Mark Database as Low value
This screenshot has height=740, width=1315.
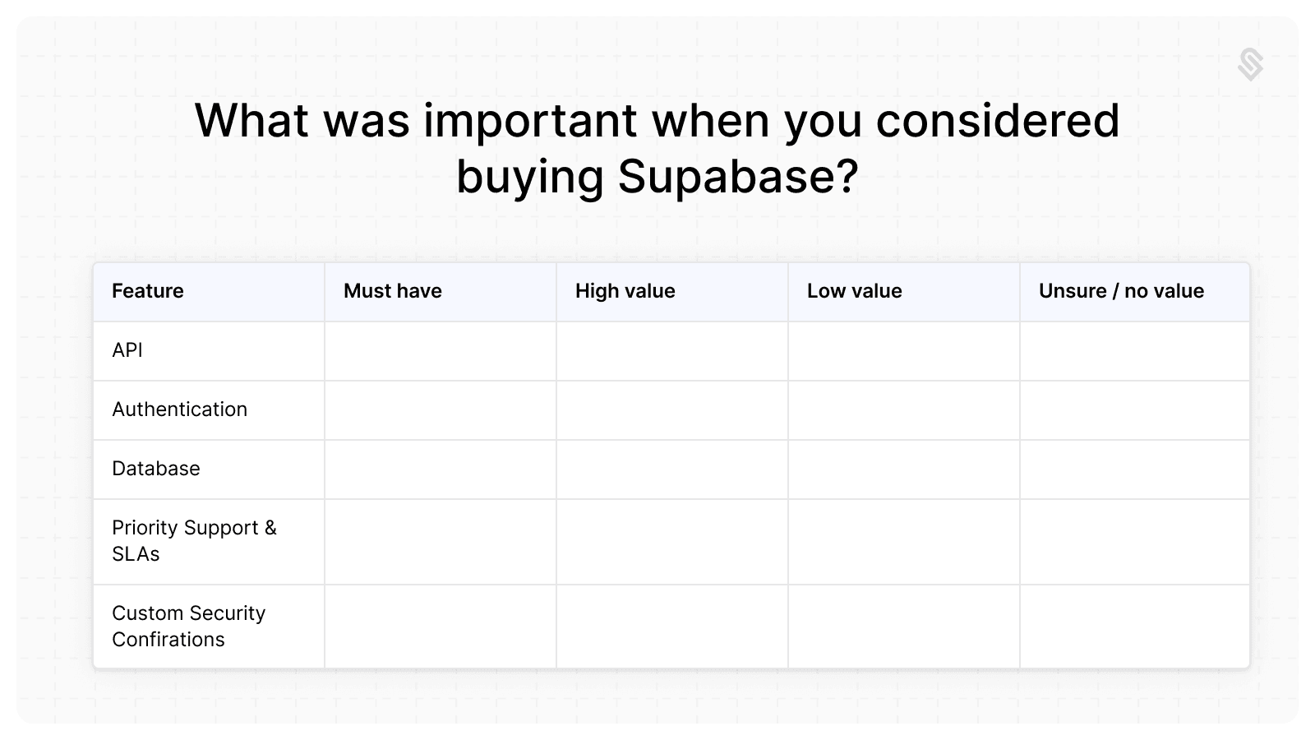tap(904, 469)
